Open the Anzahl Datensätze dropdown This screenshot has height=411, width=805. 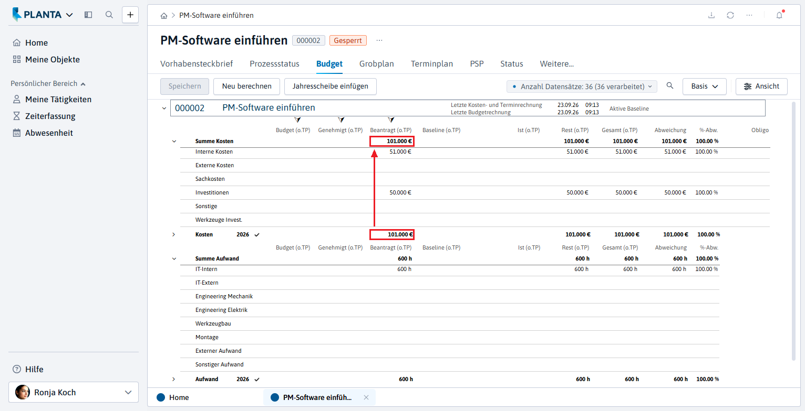[582, 86]
